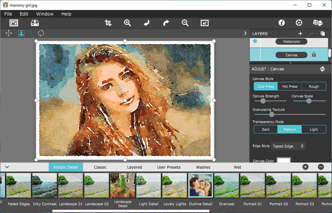Open the info icon in the toolbar

(x=282, y=23)
